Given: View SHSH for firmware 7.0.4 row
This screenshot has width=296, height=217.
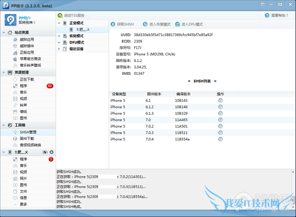Looking at the screenshot, I should [x=220, y=139].
